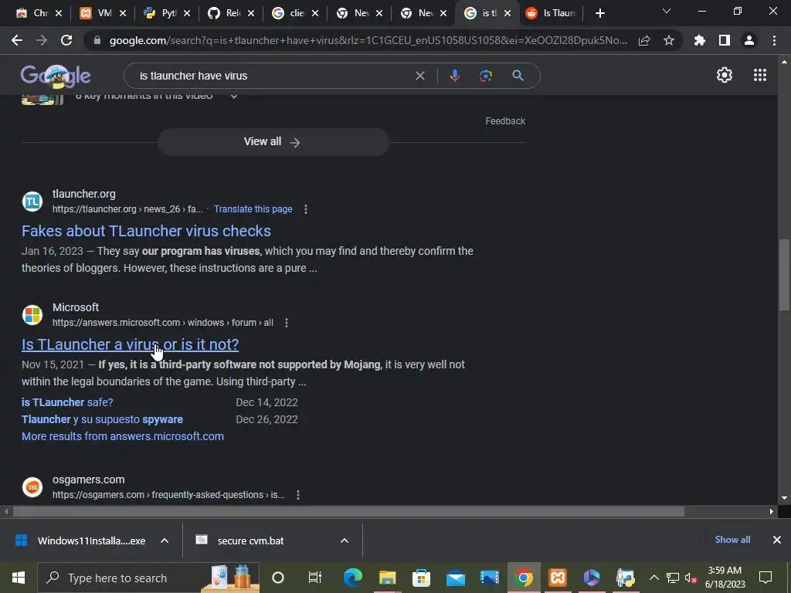Open the Chrome profile avatar
791x593 pixels.
(749, 40)
